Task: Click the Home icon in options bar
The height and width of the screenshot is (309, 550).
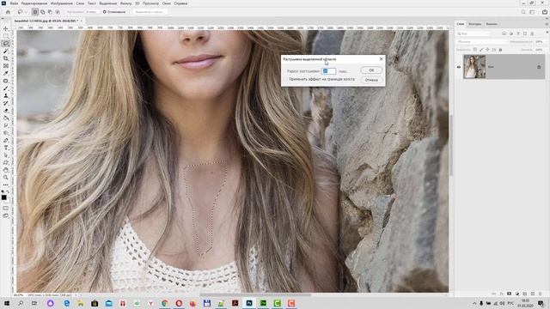Action: point(8,12)
